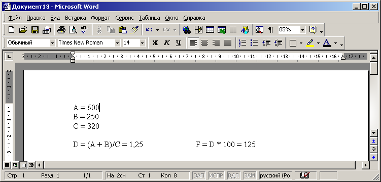This screenshot has height=182, width=381.
Task: Toggle ИСПР track changes indicator
Action: point(217,175)
